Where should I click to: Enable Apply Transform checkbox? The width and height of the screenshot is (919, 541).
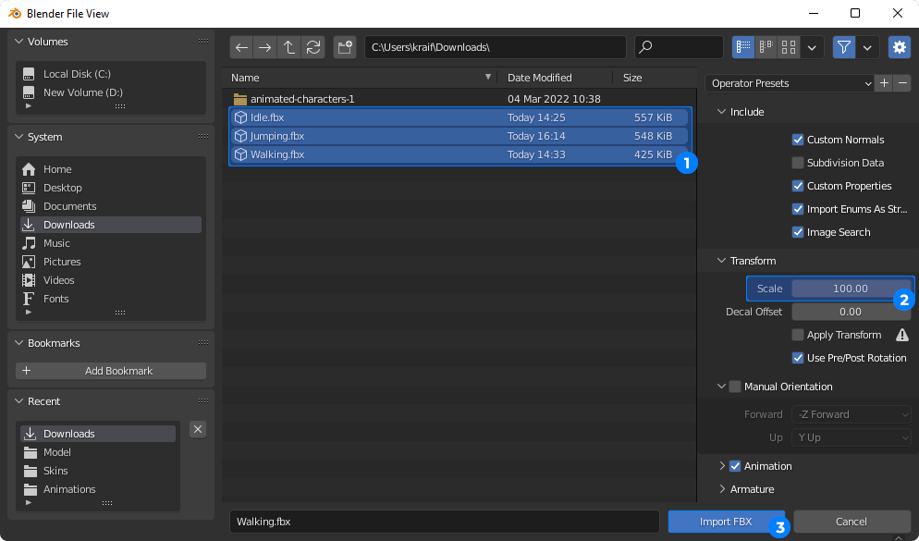798,335
